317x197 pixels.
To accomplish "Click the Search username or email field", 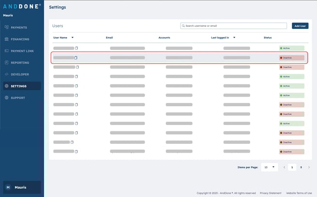I will [x=235, y=26].
